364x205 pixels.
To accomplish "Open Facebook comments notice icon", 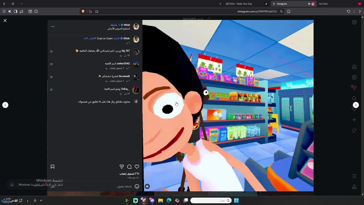I will point(136,102).
